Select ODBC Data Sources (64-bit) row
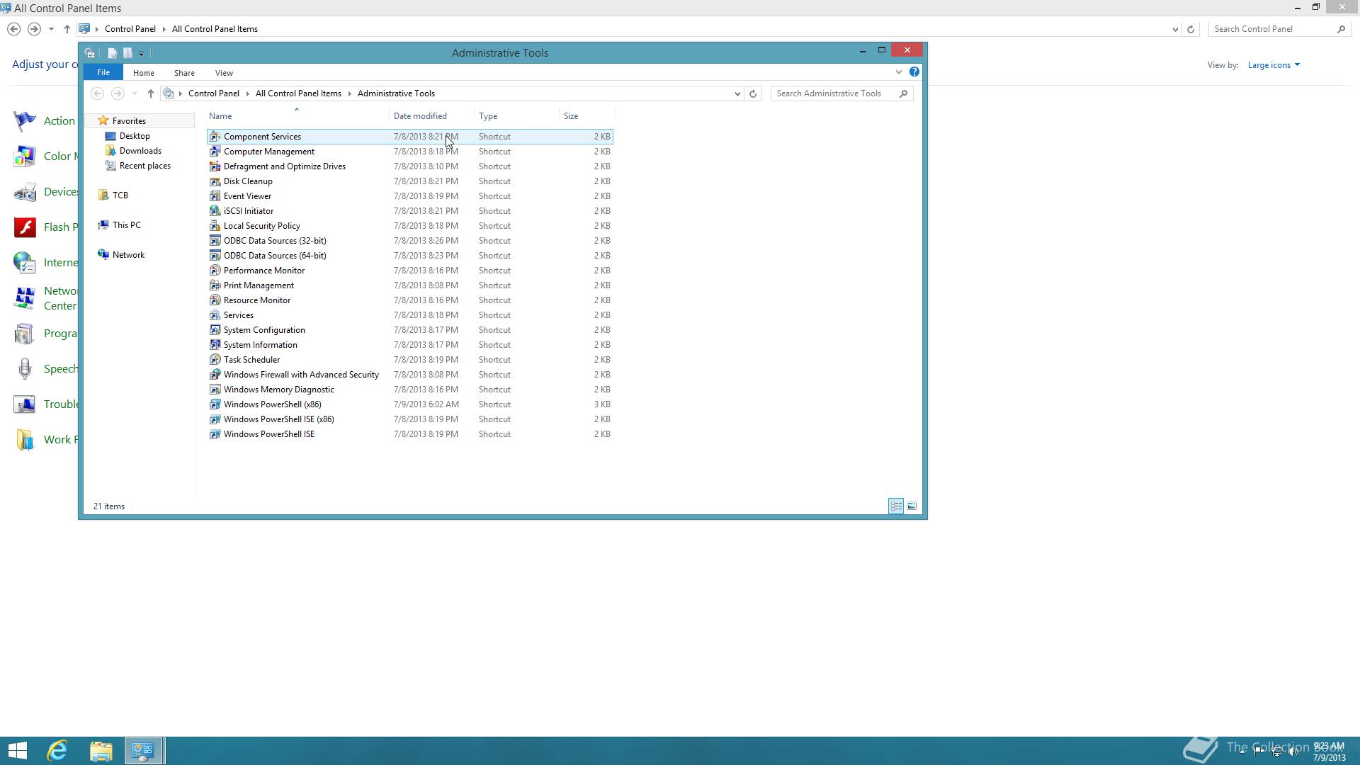Screen dimensions: 1360x765 coord(409,256)
